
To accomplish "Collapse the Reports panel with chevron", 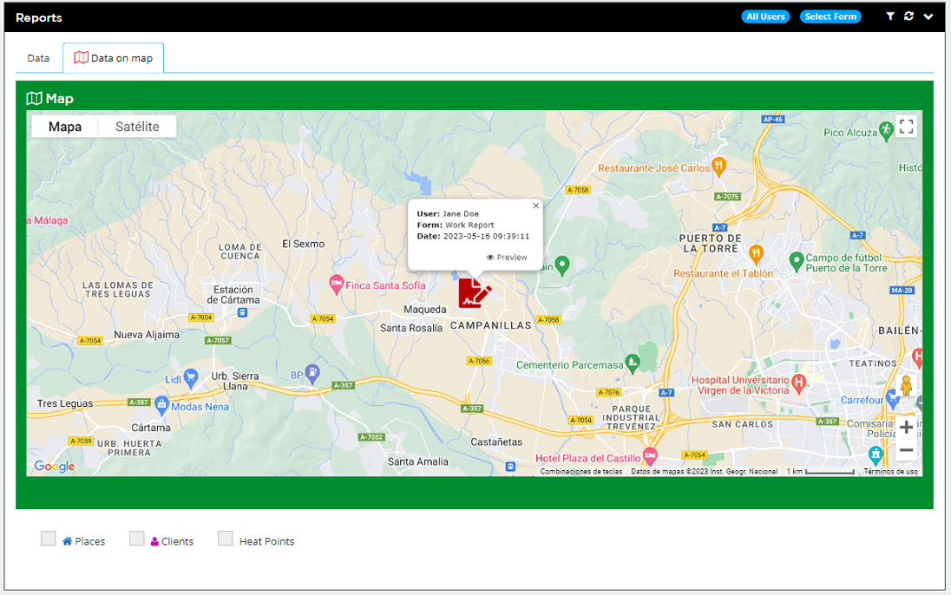I will tap(928, 17).
